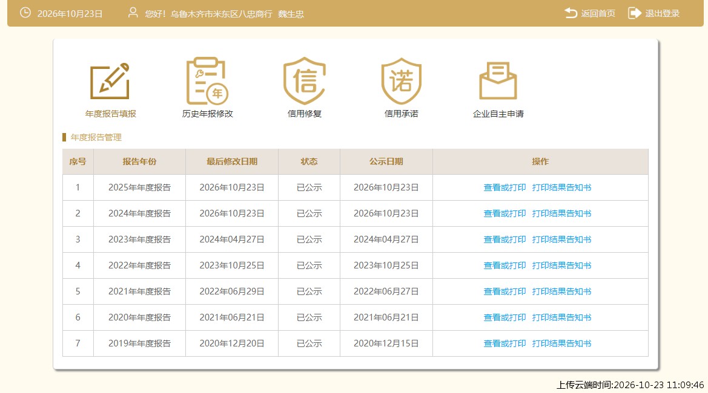The width and height of the screenshot is (708, 393).
Task: View or print the 2021年年度报告
Action: 505,291
